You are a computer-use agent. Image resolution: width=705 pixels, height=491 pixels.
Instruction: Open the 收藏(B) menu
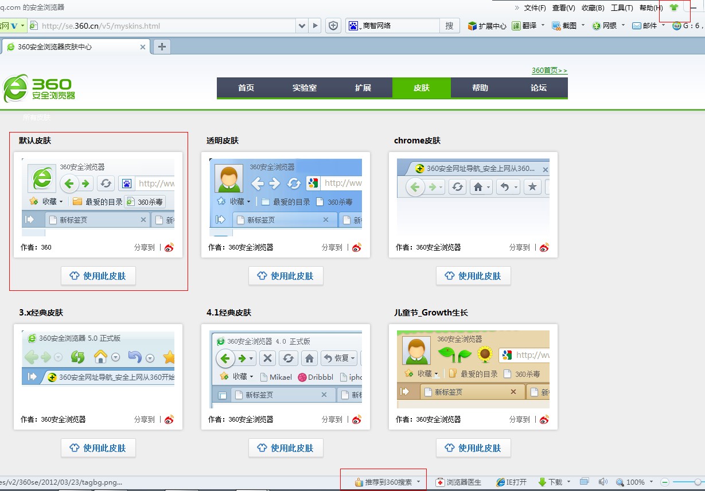point(593,8)
